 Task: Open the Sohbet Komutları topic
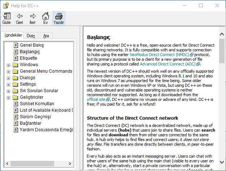click(37, 104)
